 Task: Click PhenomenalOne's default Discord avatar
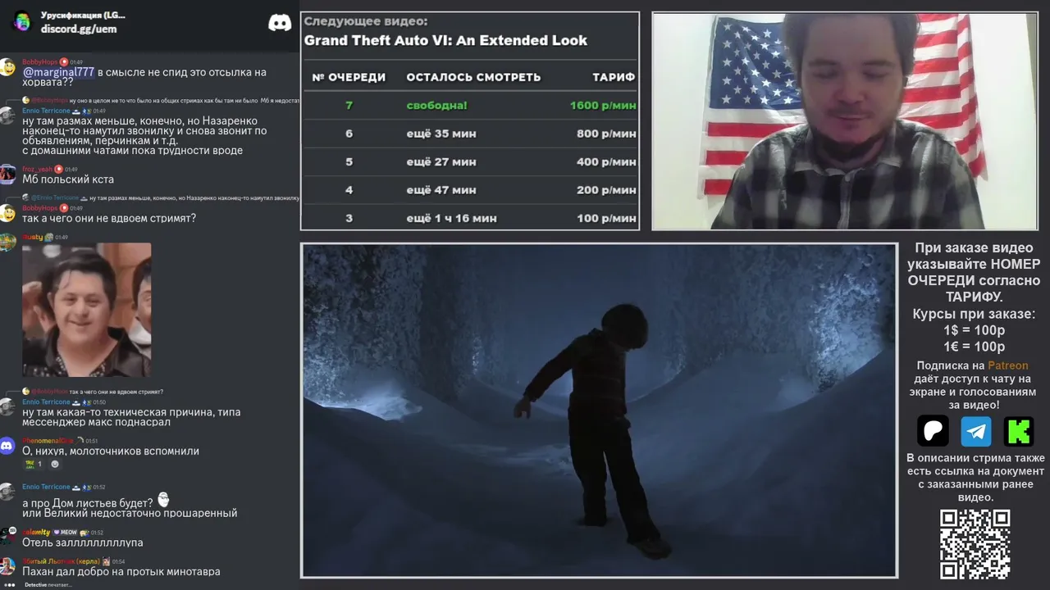(7, 446)
